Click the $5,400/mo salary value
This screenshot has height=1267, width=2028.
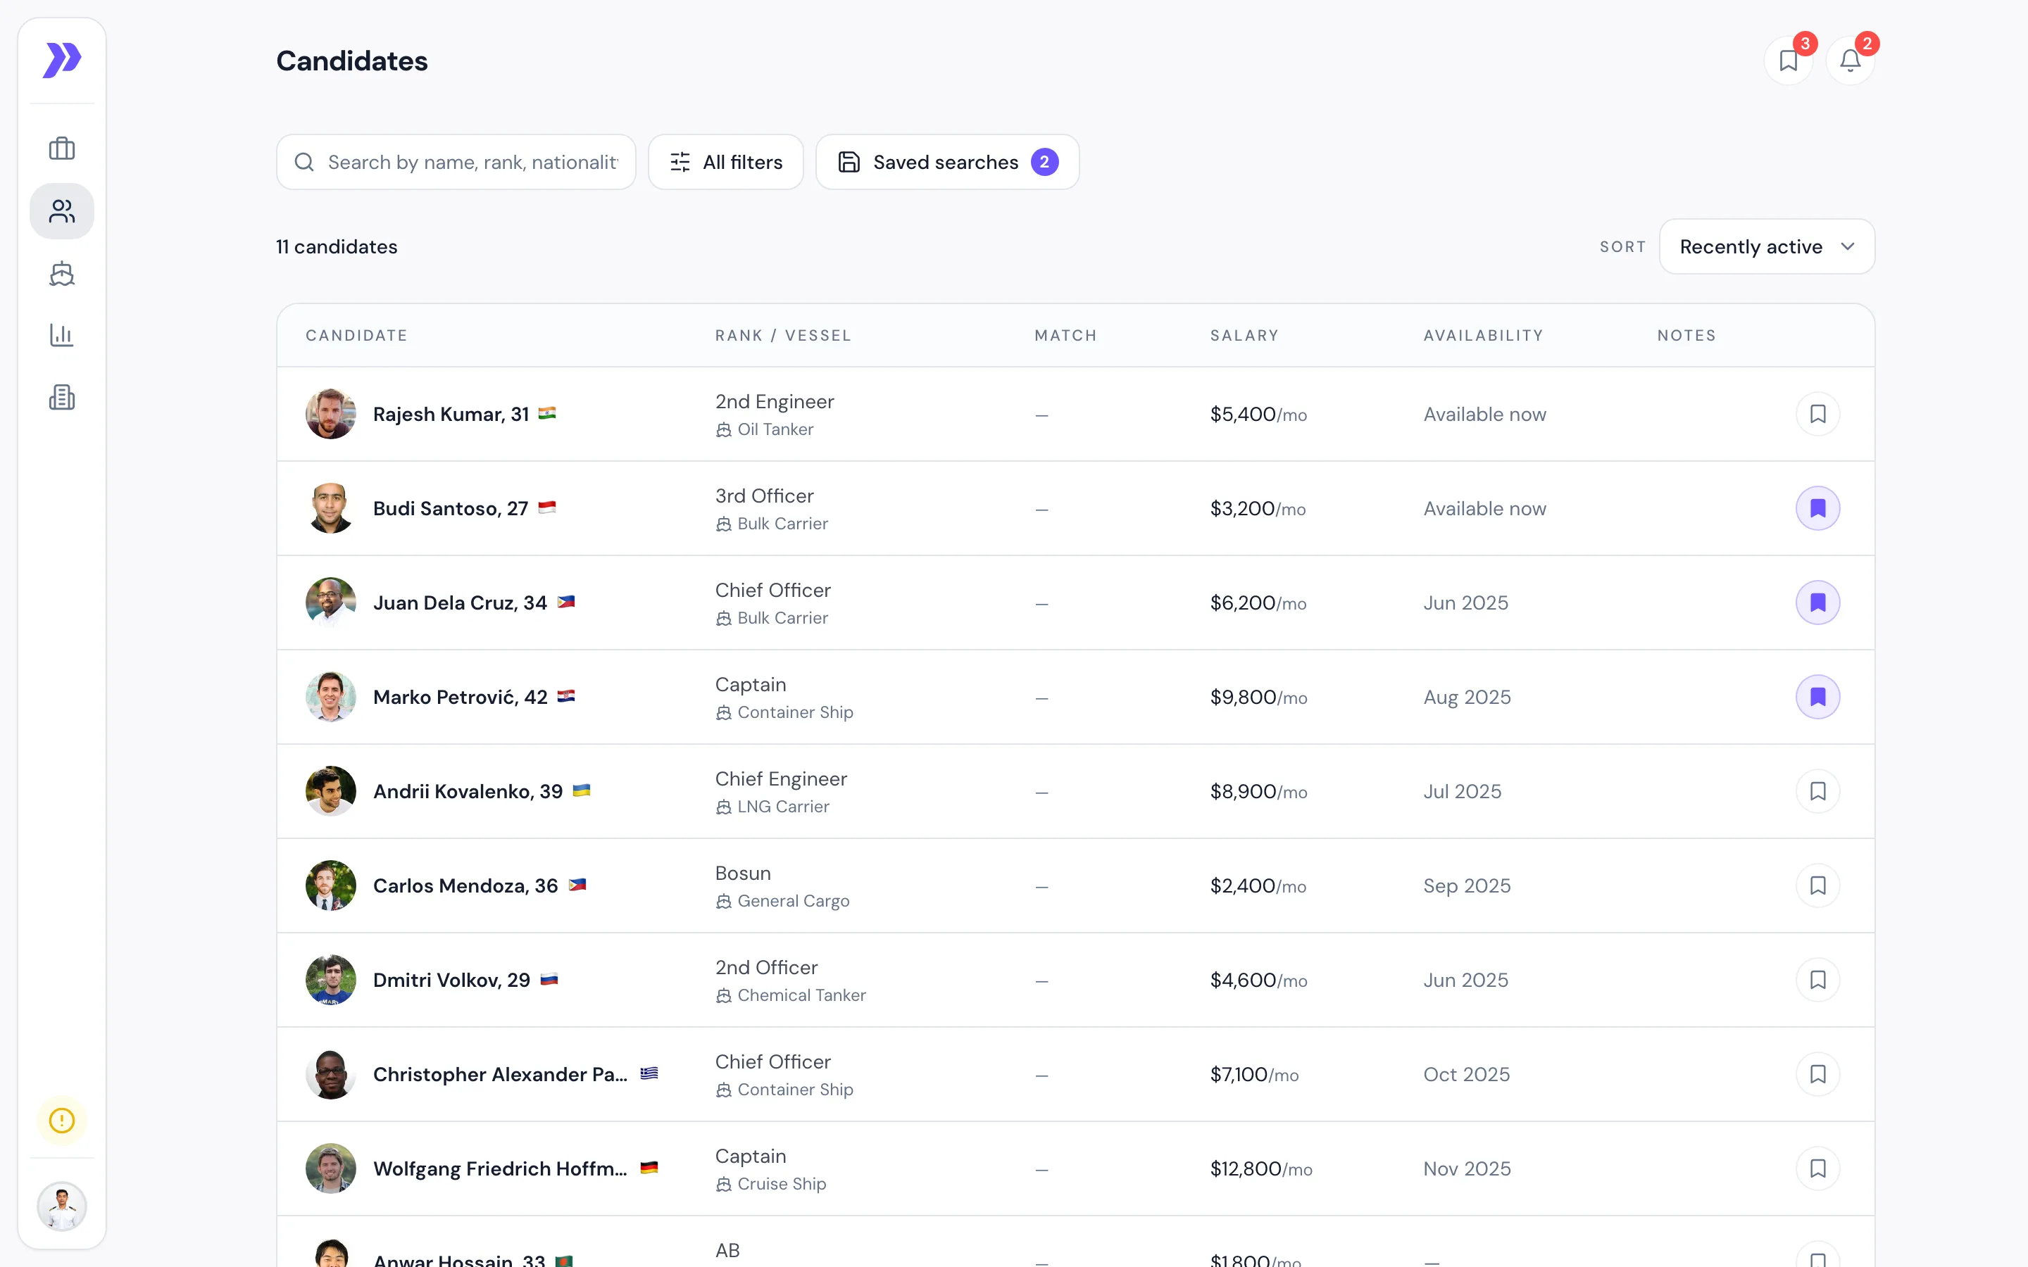1258,414
